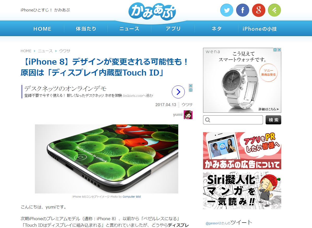
Task: Select the ニュース menu item
Action: [x=129, y=29]
